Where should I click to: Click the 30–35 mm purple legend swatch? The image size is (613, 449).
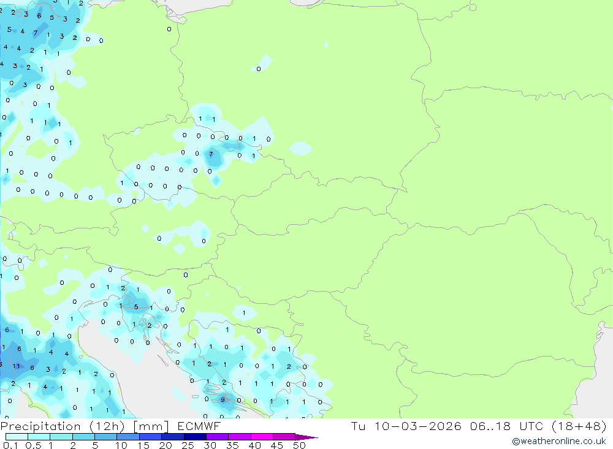tap(218, 437)
